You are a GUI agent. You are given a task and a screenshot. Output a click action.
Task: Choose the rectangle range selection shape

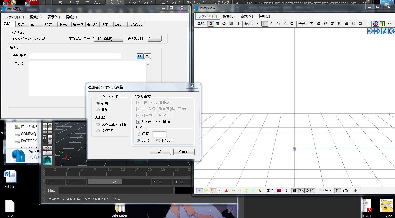pyautogui.click(x=265, y=24)
